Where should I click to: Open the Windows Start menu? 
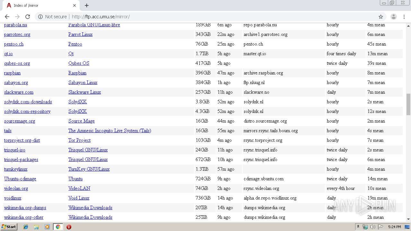[9, 227]
